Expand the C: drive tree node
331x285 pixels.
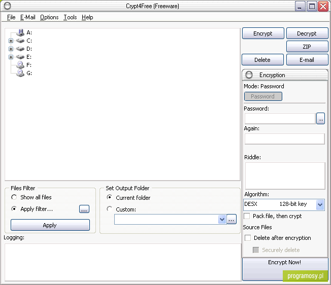(11, 41)
